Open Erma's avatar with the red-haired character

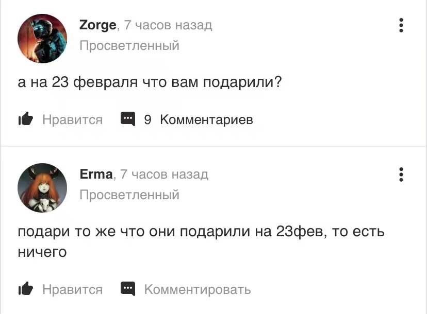(x=42, y=188)
